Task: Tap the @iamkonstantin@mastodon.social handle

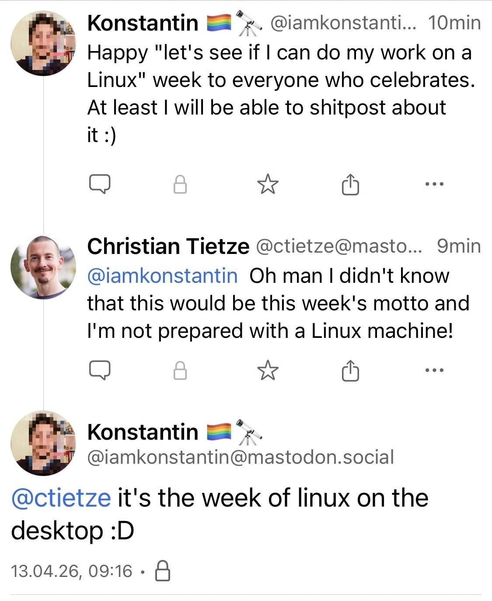Action: tap(241, 457)
